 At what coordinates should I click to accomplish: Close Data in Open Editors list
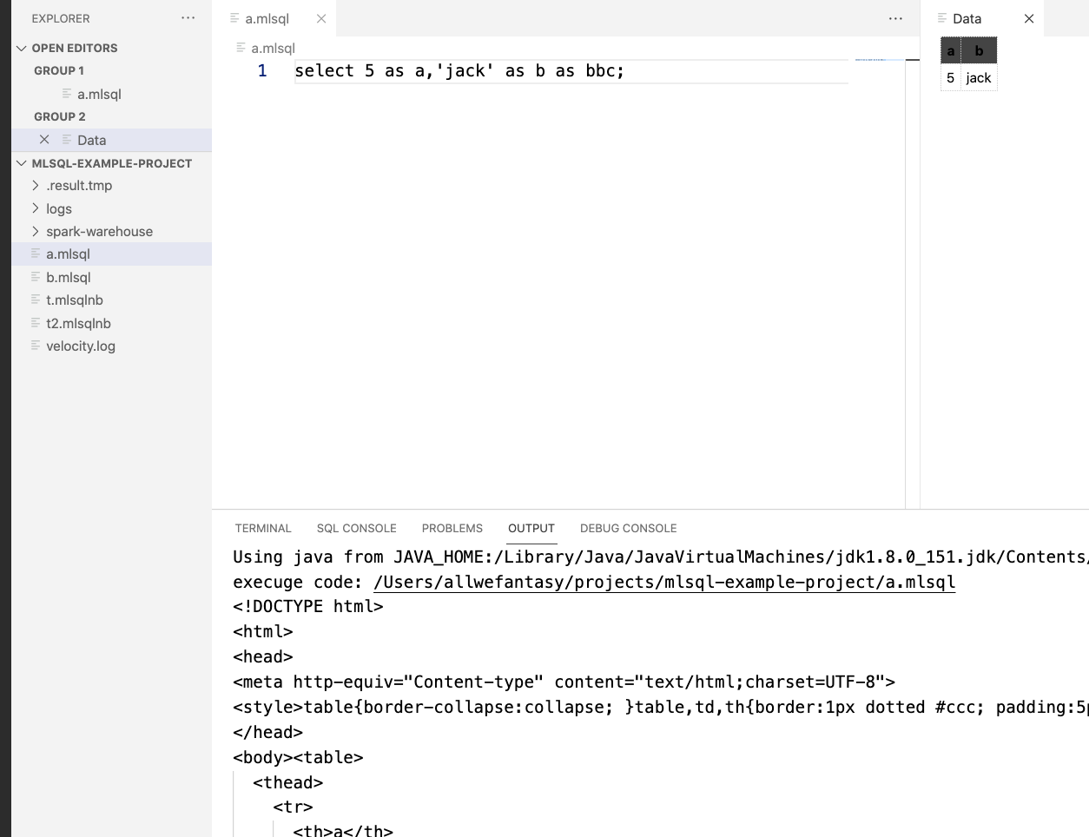[x=44, y=140]
